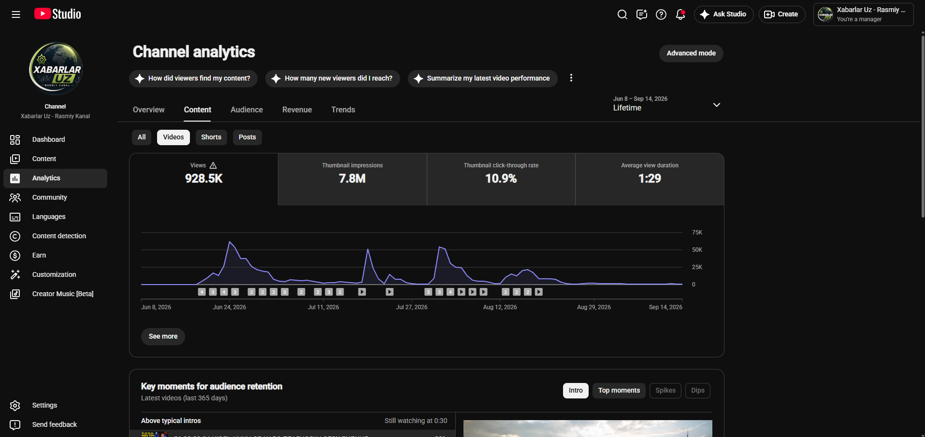This screenshot has height=437, width=925.
Task: Open the Xabarlar Uz account switcher
Action: (x=863, y=14)
